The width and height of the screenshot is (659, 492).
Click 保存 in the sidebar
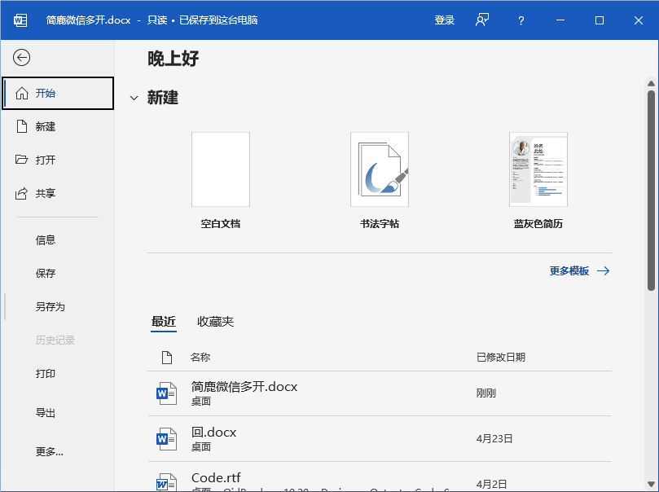pyautogui.click(x=58, y=273)
